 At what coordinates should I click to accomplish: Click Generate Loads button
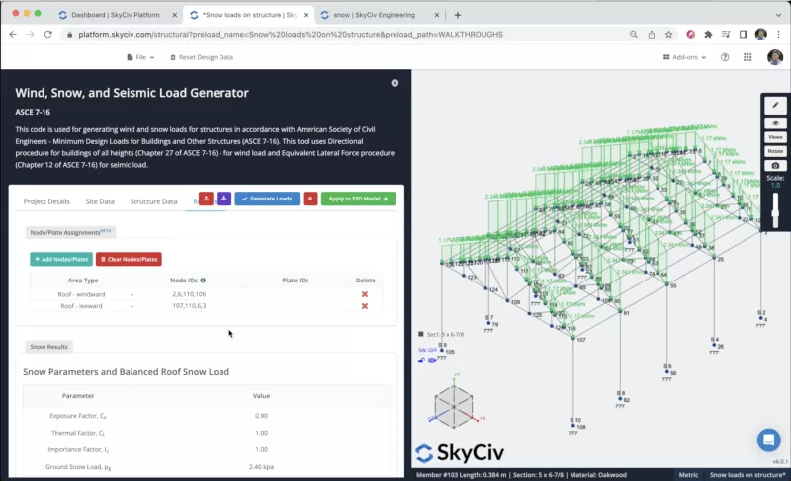[267, 199]
